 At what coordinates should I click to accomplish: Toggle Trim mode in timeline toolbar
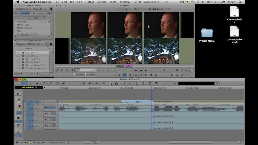pos(24,84)
